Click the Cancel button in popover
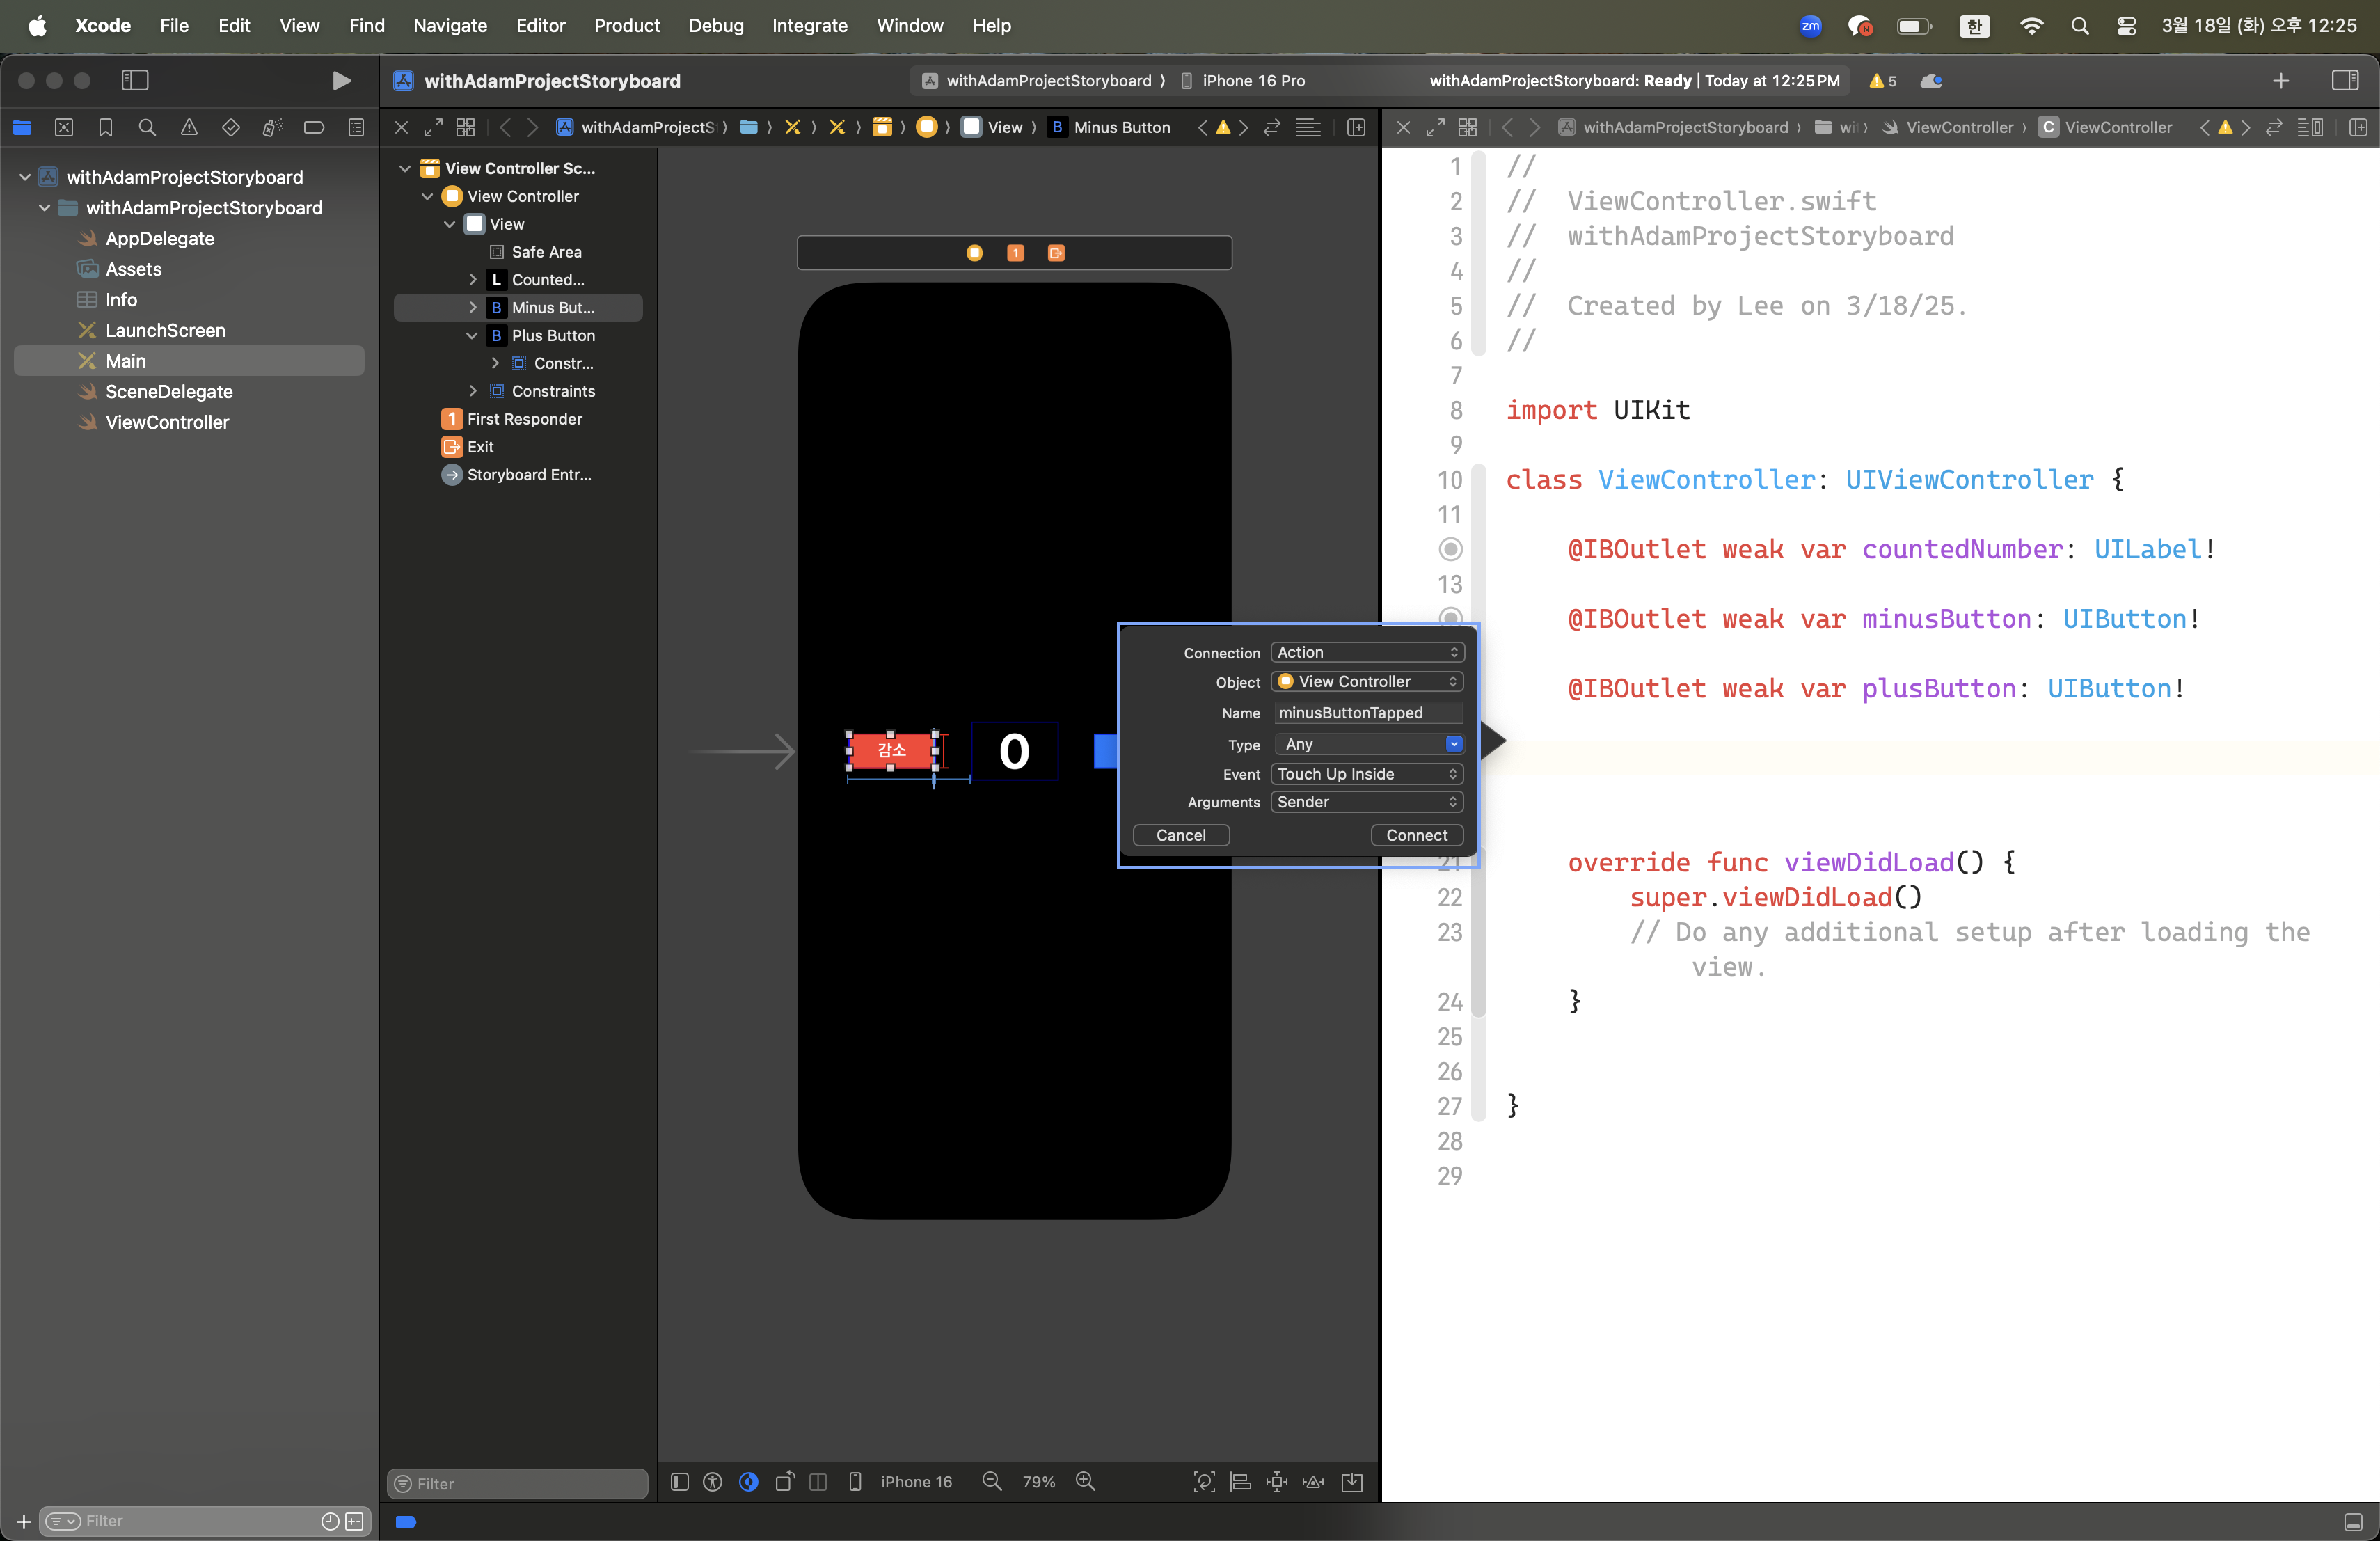The width and height of the screenshot is (2380, 1541). [x=1181, y=835]
